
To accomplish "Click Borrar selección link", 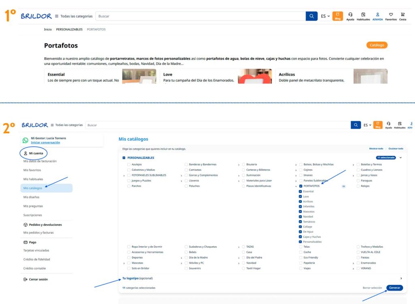I will (372, 288).
